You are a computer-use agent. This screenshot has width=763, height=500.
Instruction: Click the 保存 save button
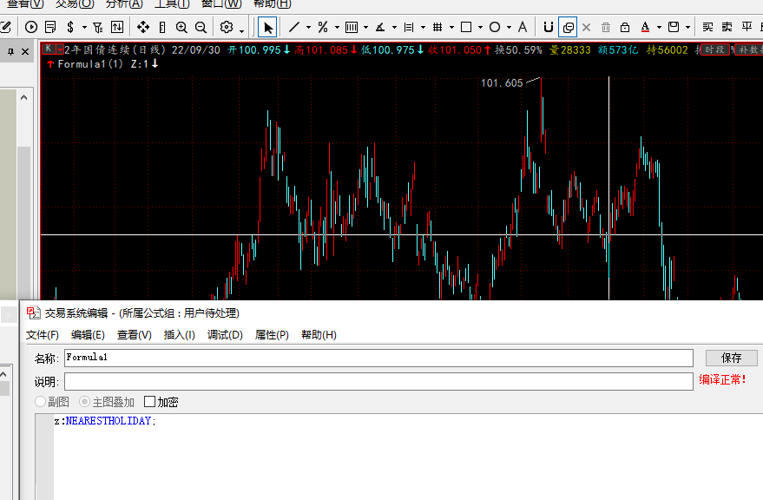(732, 358)
